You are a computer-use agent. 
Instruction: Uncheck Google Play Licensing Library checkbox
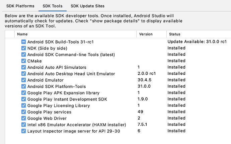click(x=23, y=105)
